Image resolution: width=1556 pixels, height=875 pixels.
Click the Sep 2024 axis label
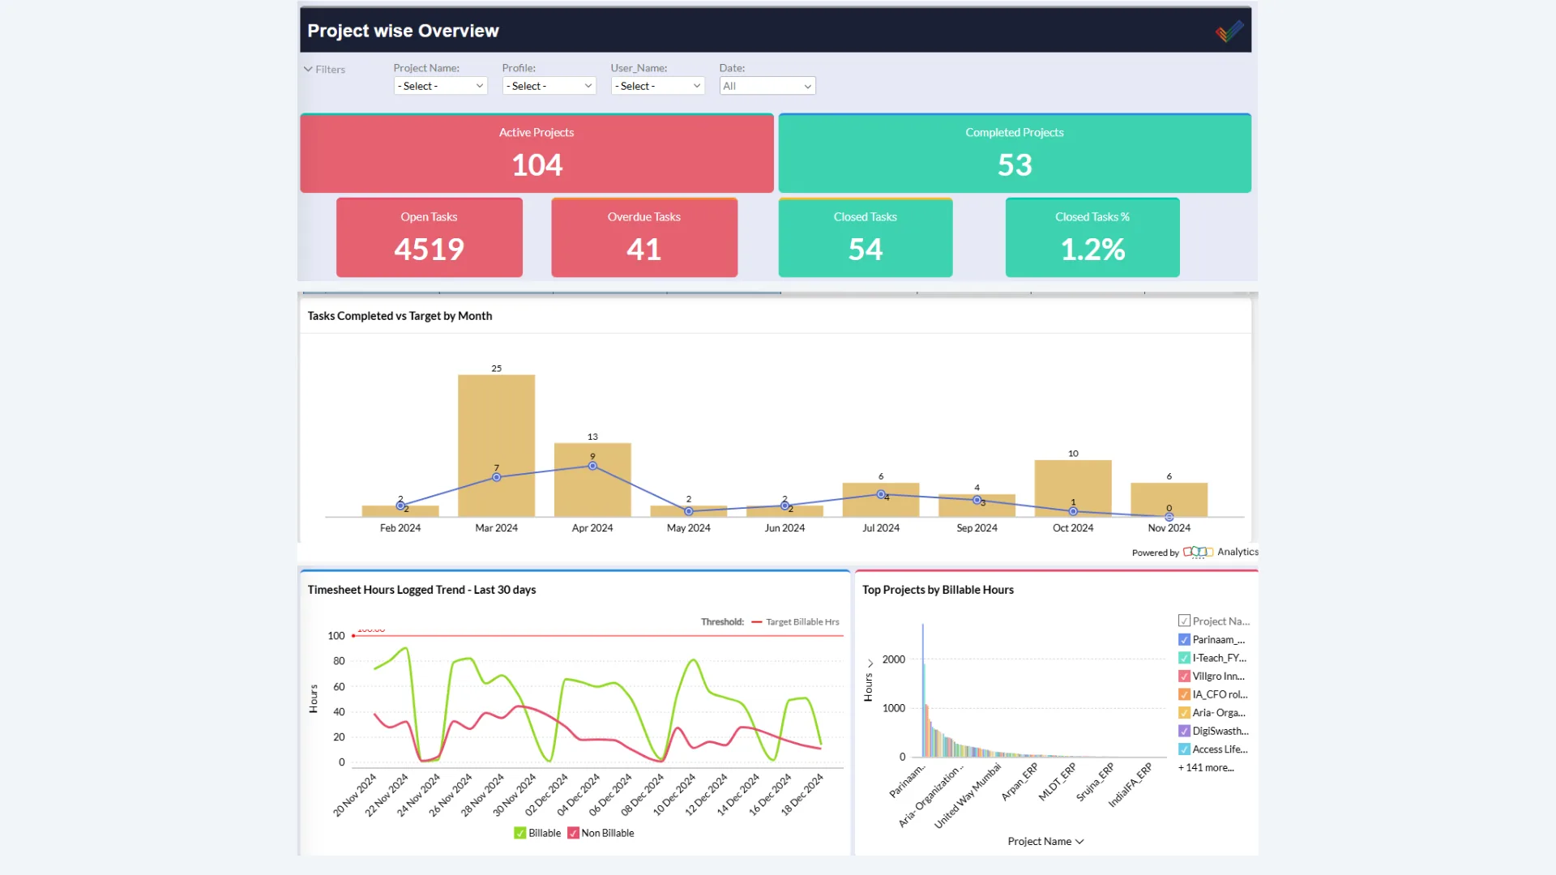[x=977, y=527]
